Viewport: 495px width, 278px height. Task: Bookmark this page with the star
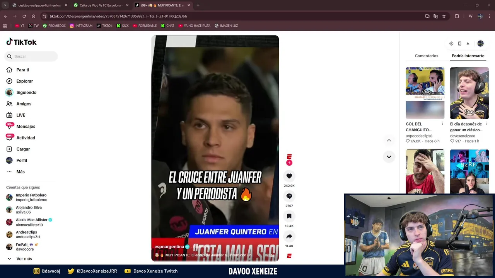click(x=444, y=16)
